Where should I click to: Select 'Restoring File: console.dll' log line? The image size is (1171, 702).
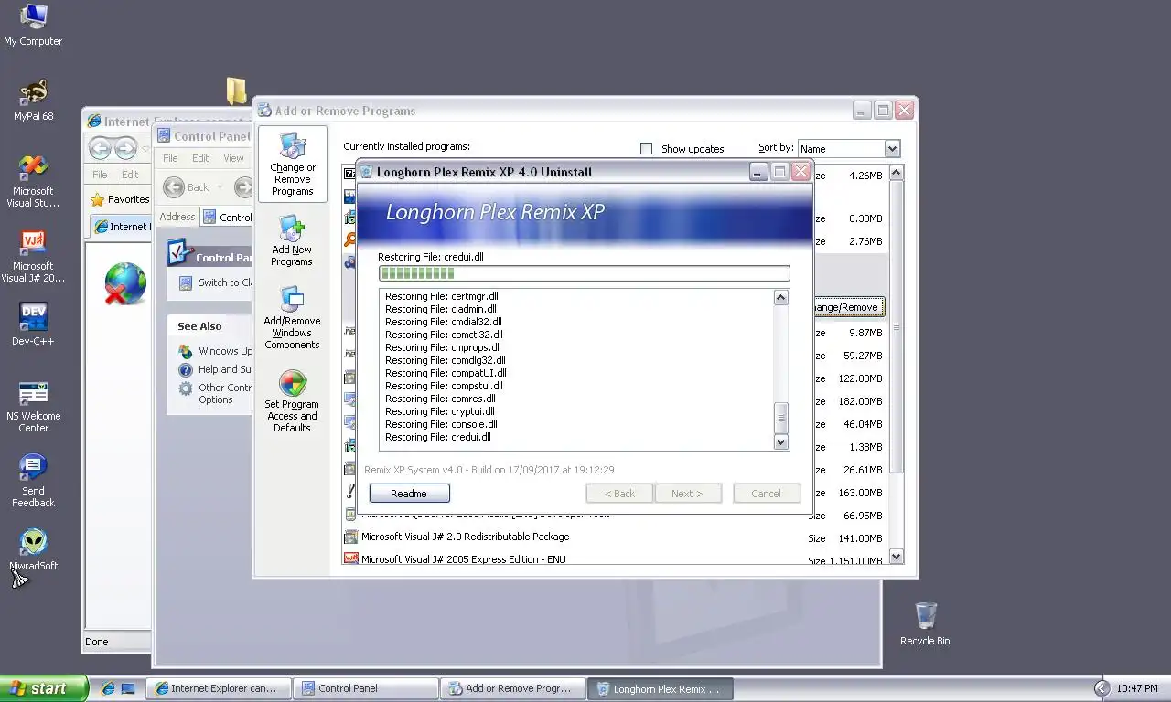click(x=441, y=424)
